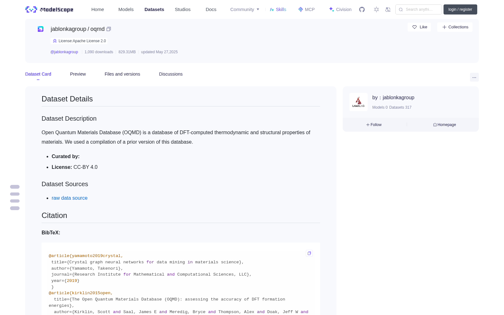Click the Models 0 count
The image size is (504, 315).
[x=380, y=107]
